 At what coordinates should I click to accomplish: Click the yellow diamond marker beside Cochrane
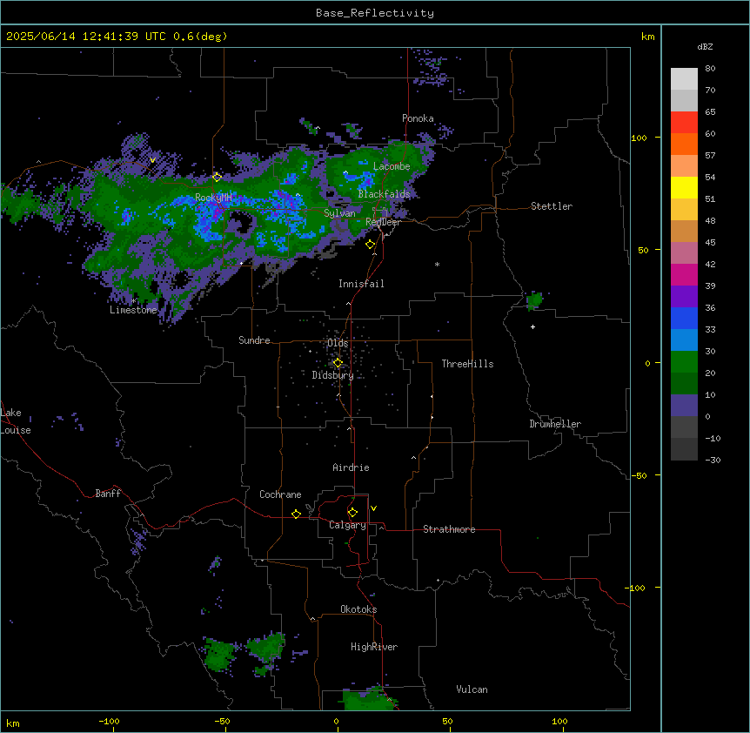[296, 514]
